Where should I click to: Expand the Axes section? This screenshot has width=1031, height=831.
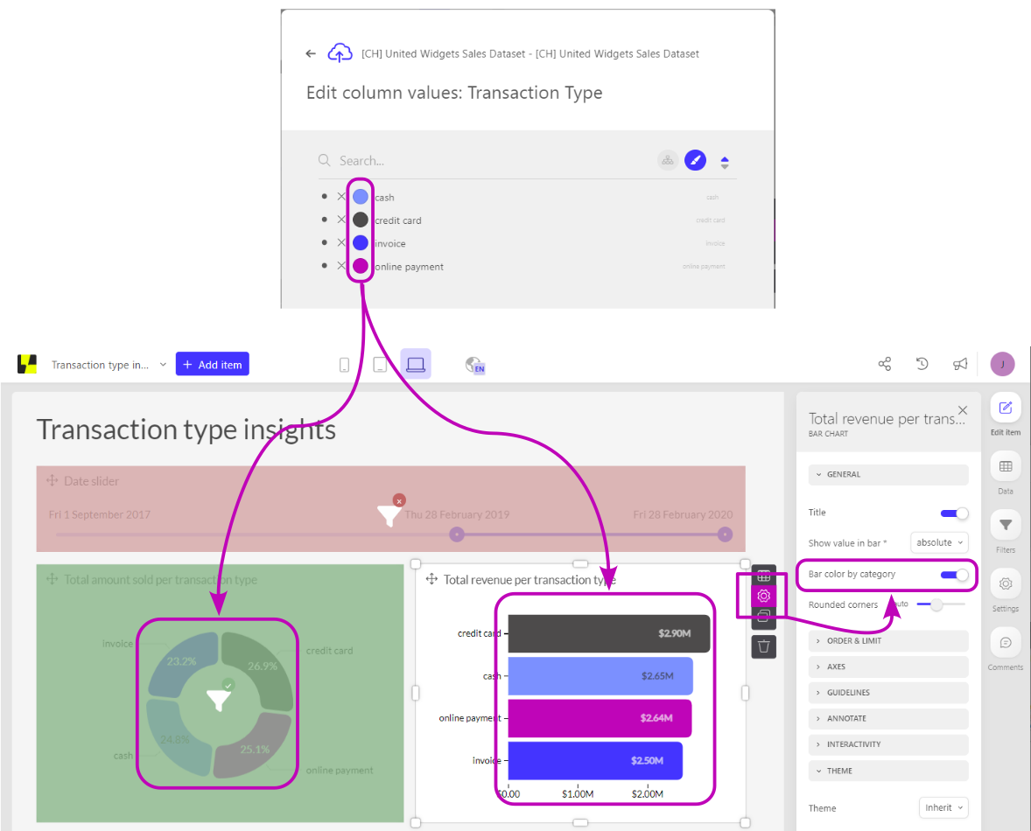pyautogui.click(x=888, y=667)
